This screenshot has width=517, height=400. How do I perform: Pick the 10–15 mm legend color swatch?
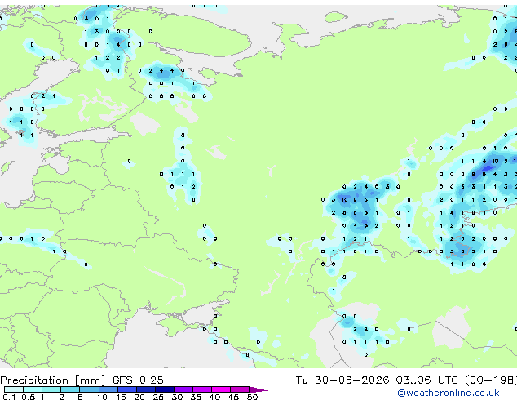pos(108,389)
